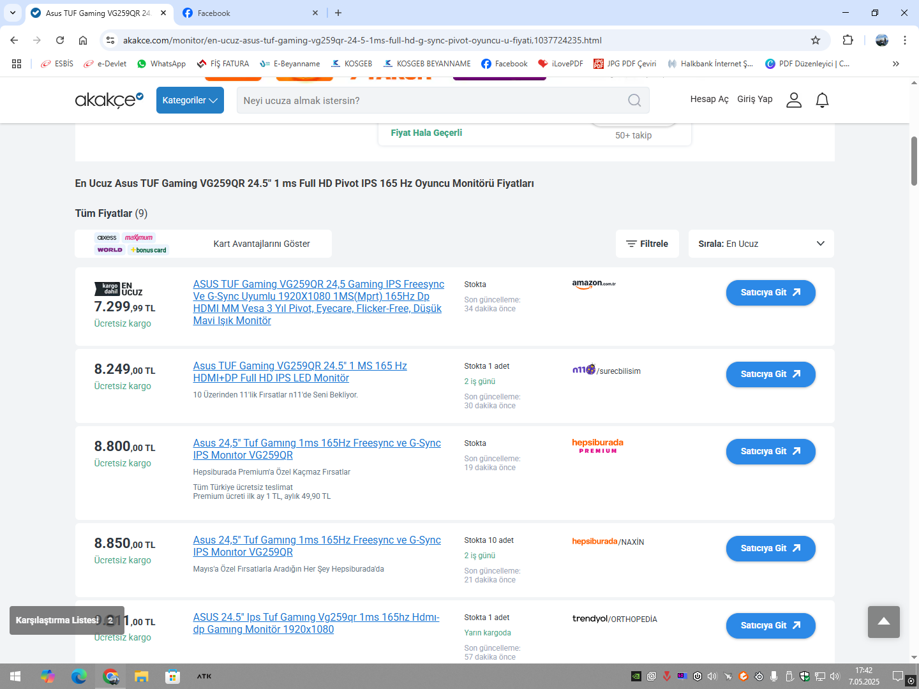
Task: Open Microsoft Store from taskbar
Action: (x=172, y=676)
